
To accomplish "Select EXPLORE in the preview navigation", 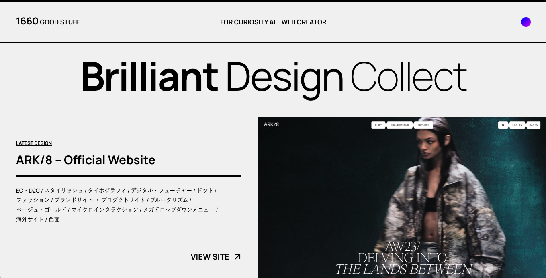I will 423,125.
